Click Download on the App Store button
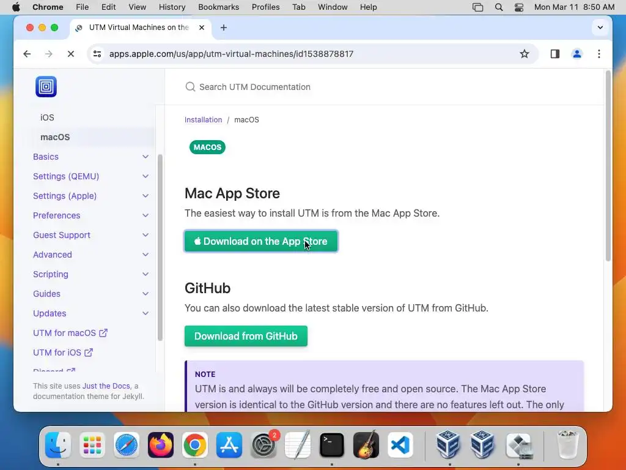The width and height of the screenshot is (626, 470). [261, 241]
